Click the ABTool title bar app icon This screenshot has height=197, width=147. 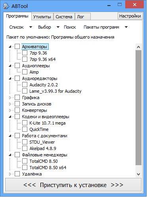[6, 6]
